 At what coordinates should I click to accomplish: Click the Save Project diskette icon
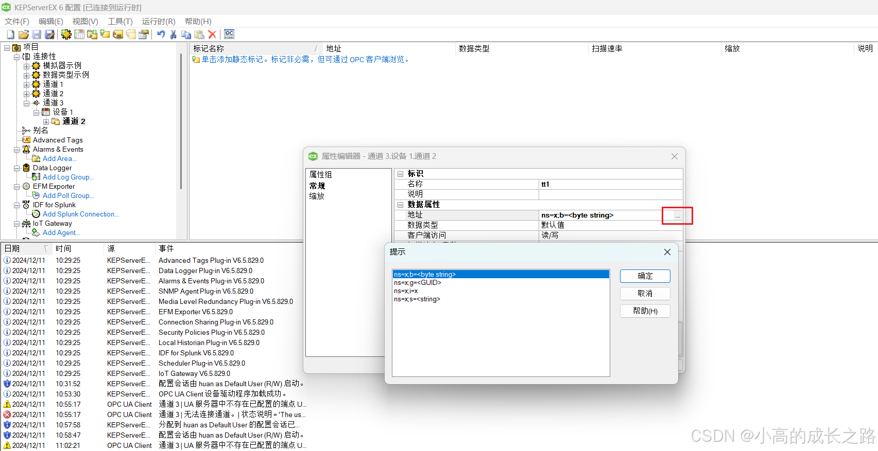(37, 34)
